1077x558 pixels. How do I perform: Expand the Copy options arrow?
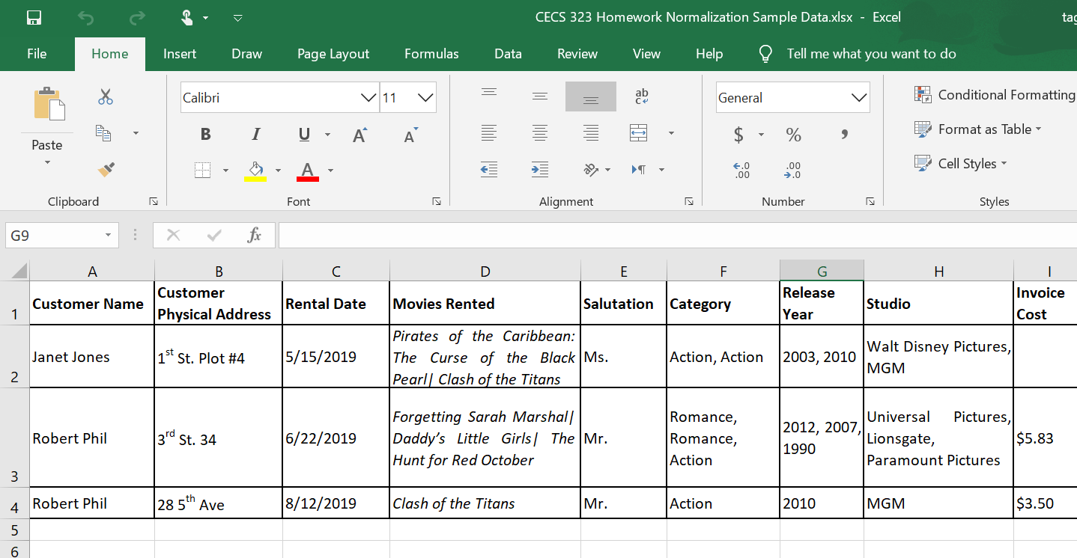coord(136,133)
